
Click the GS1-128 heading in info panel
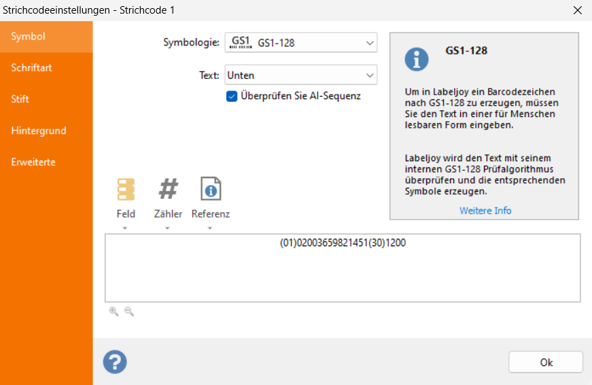pyautogui.click(x=466, y=50)
